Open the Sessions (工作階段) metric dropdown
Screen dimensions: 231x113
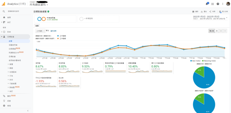click(40, 31)
